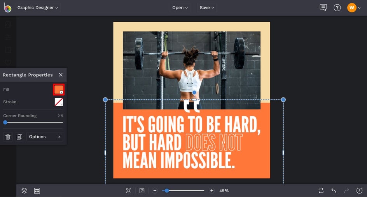This screenshot has width=367, height=197.
Task: Click the resize canvas arrow icon
Action: tap(142, 191)
